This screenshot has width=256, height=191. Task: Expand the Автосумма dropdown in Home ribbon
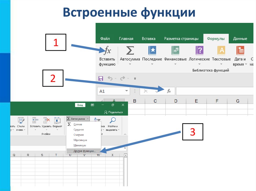[88, 119]
